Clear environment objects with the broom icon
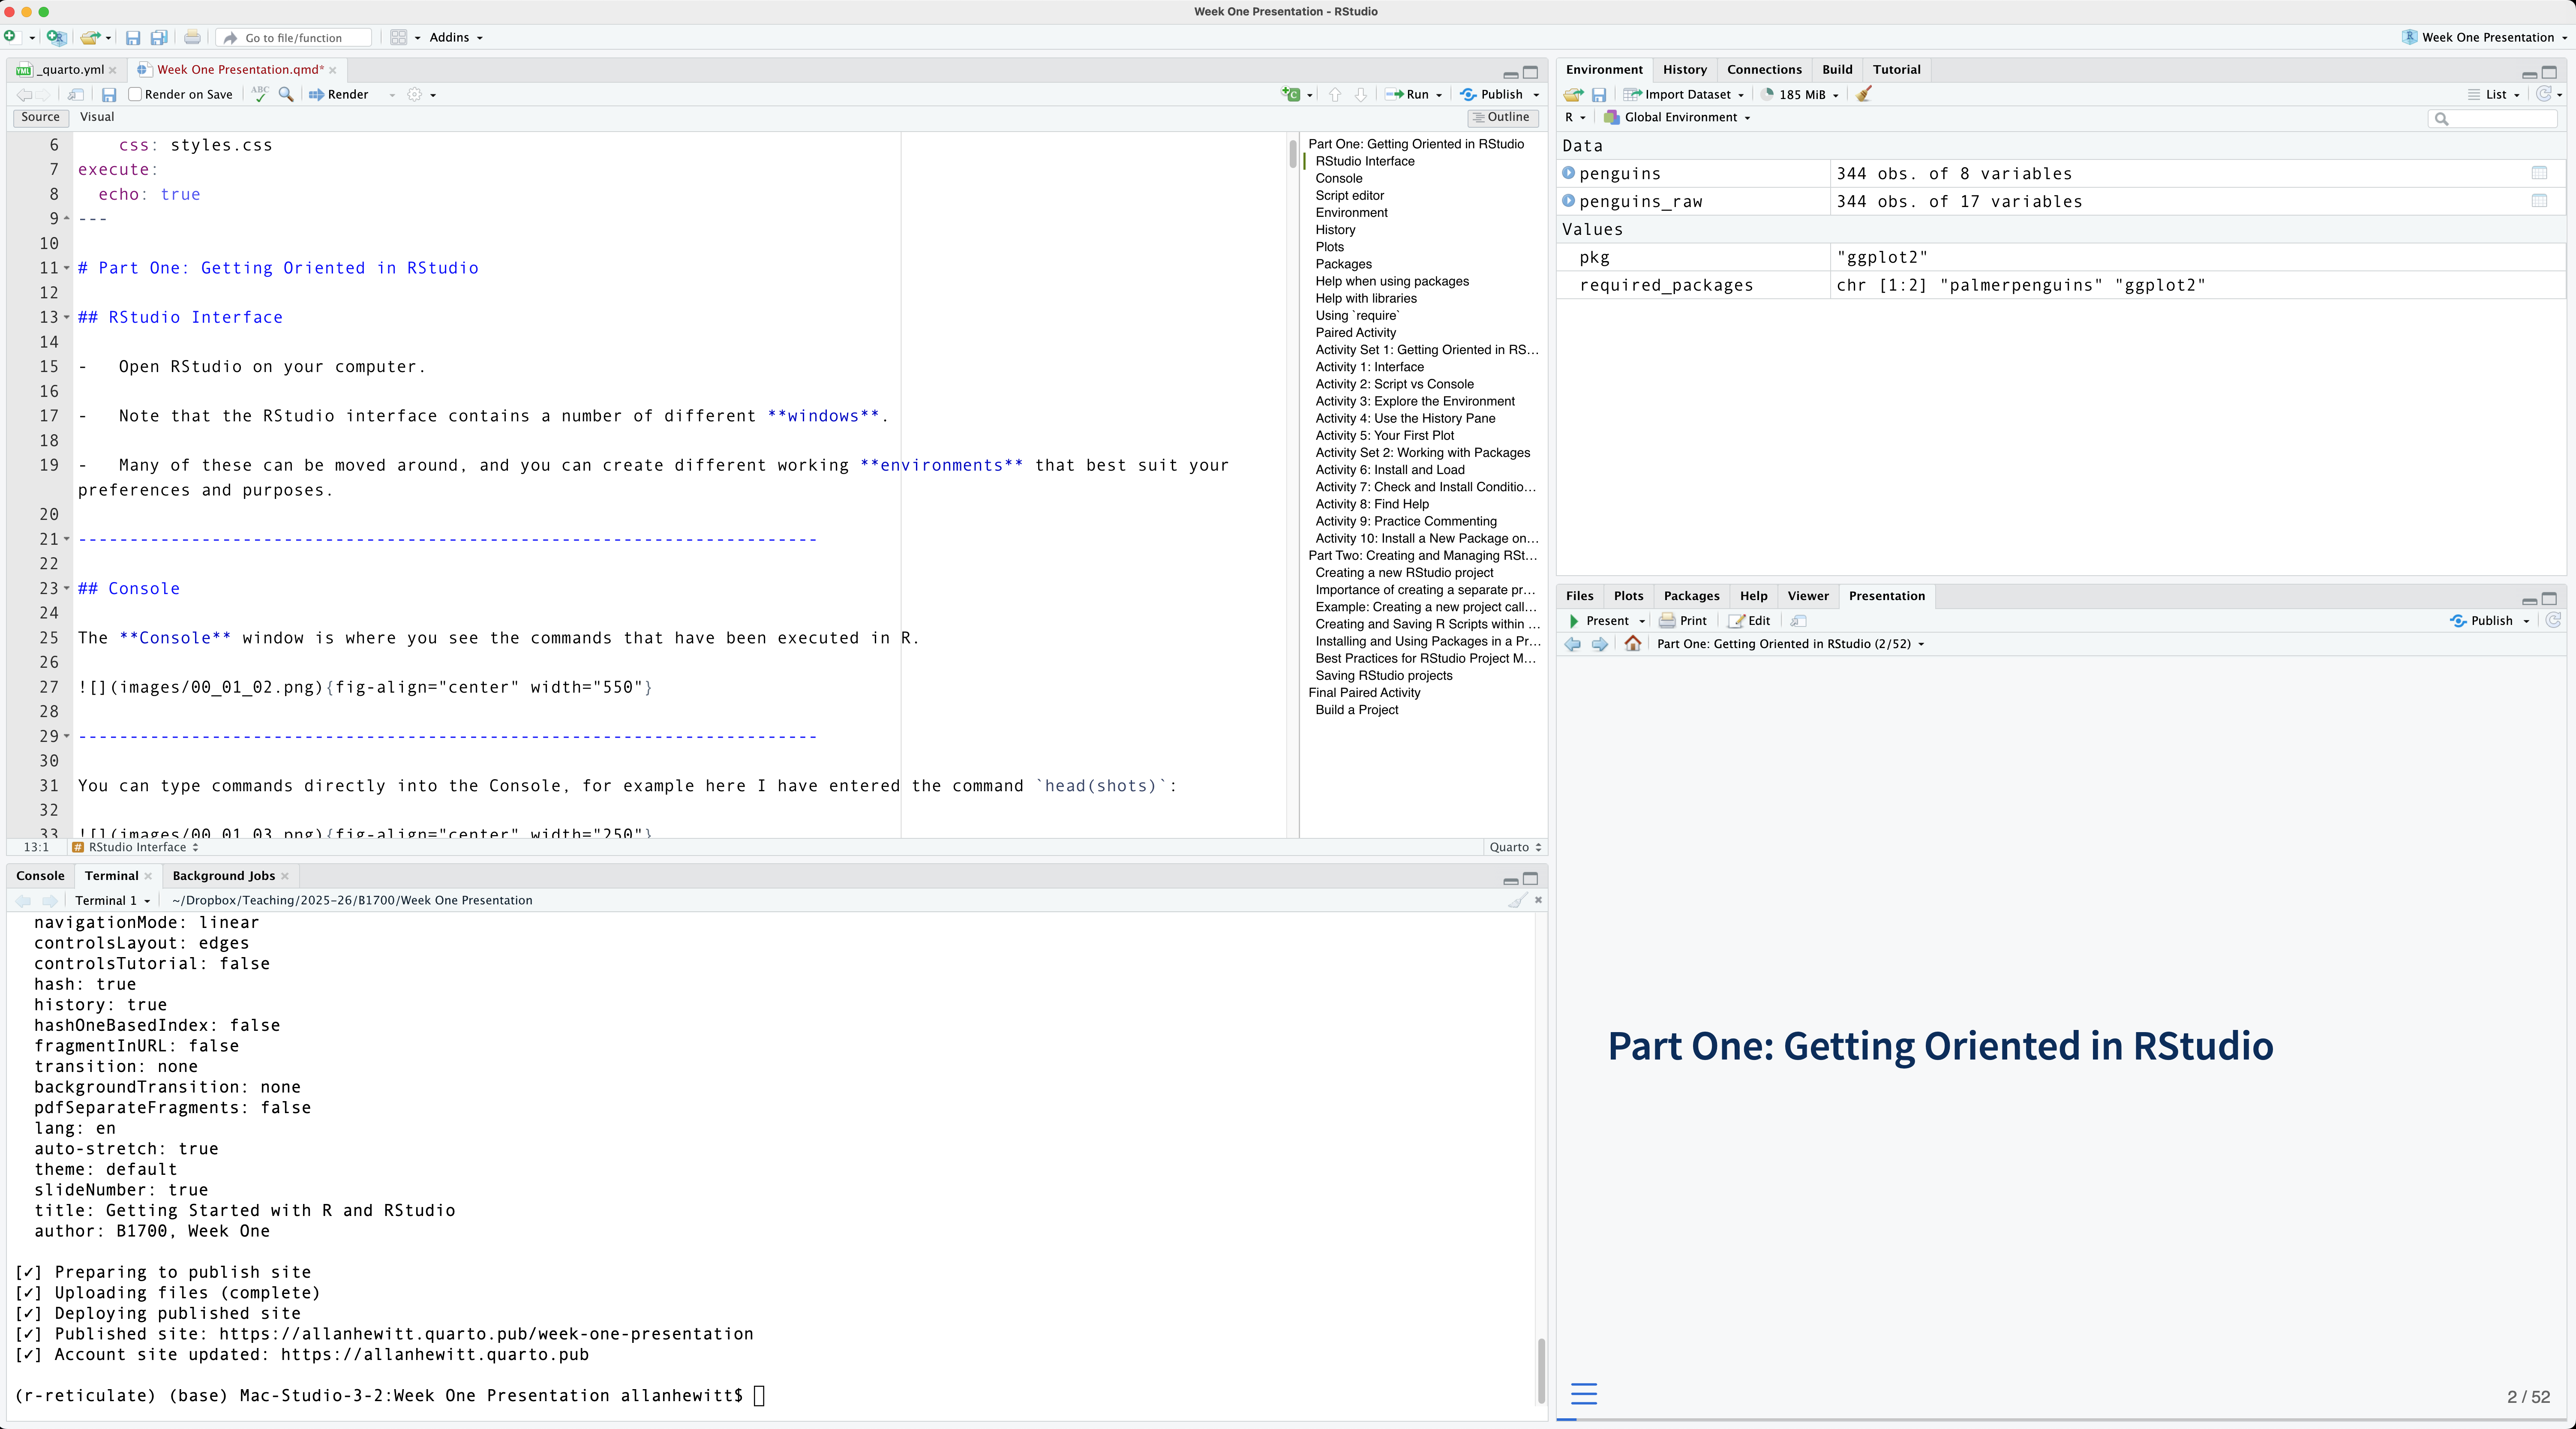2576x1429 pixels. pos(1864,94)
